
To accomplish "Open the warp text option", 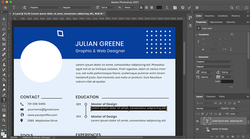I will (x=167, y=8).
